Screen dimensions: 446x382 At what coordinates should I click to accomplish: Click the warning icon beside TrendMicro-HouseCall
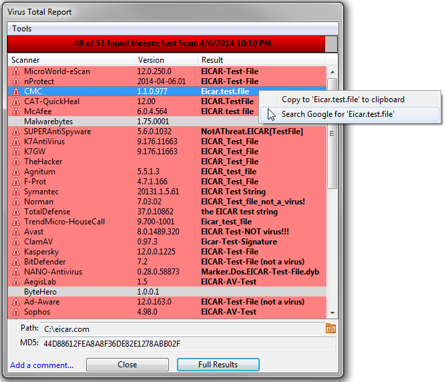point(16,222)
